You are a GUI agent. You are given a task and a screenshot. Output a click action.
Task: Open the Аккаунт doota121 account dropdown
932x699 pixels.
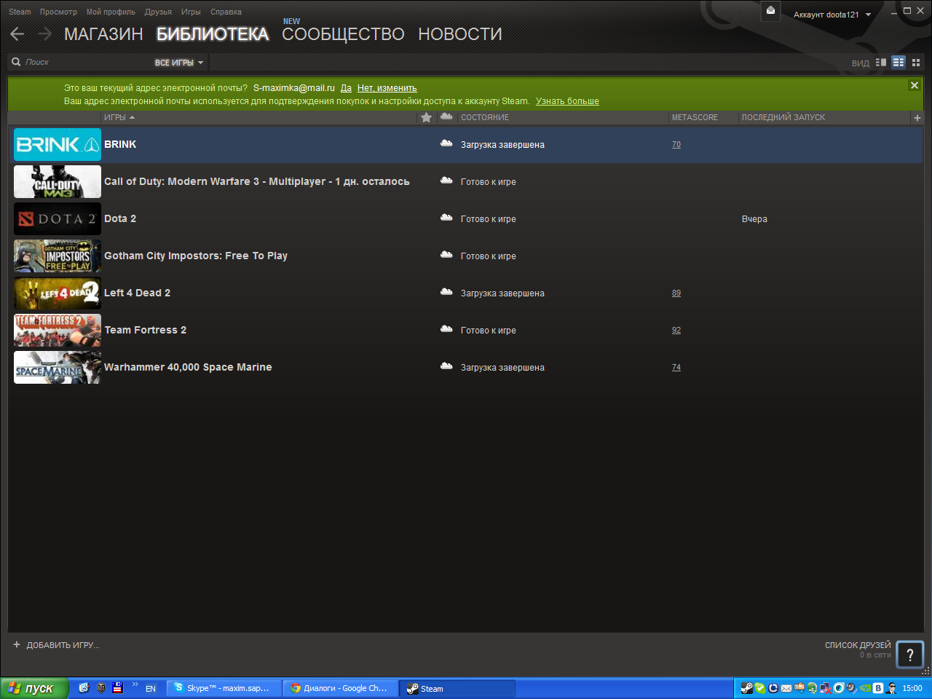832,15
